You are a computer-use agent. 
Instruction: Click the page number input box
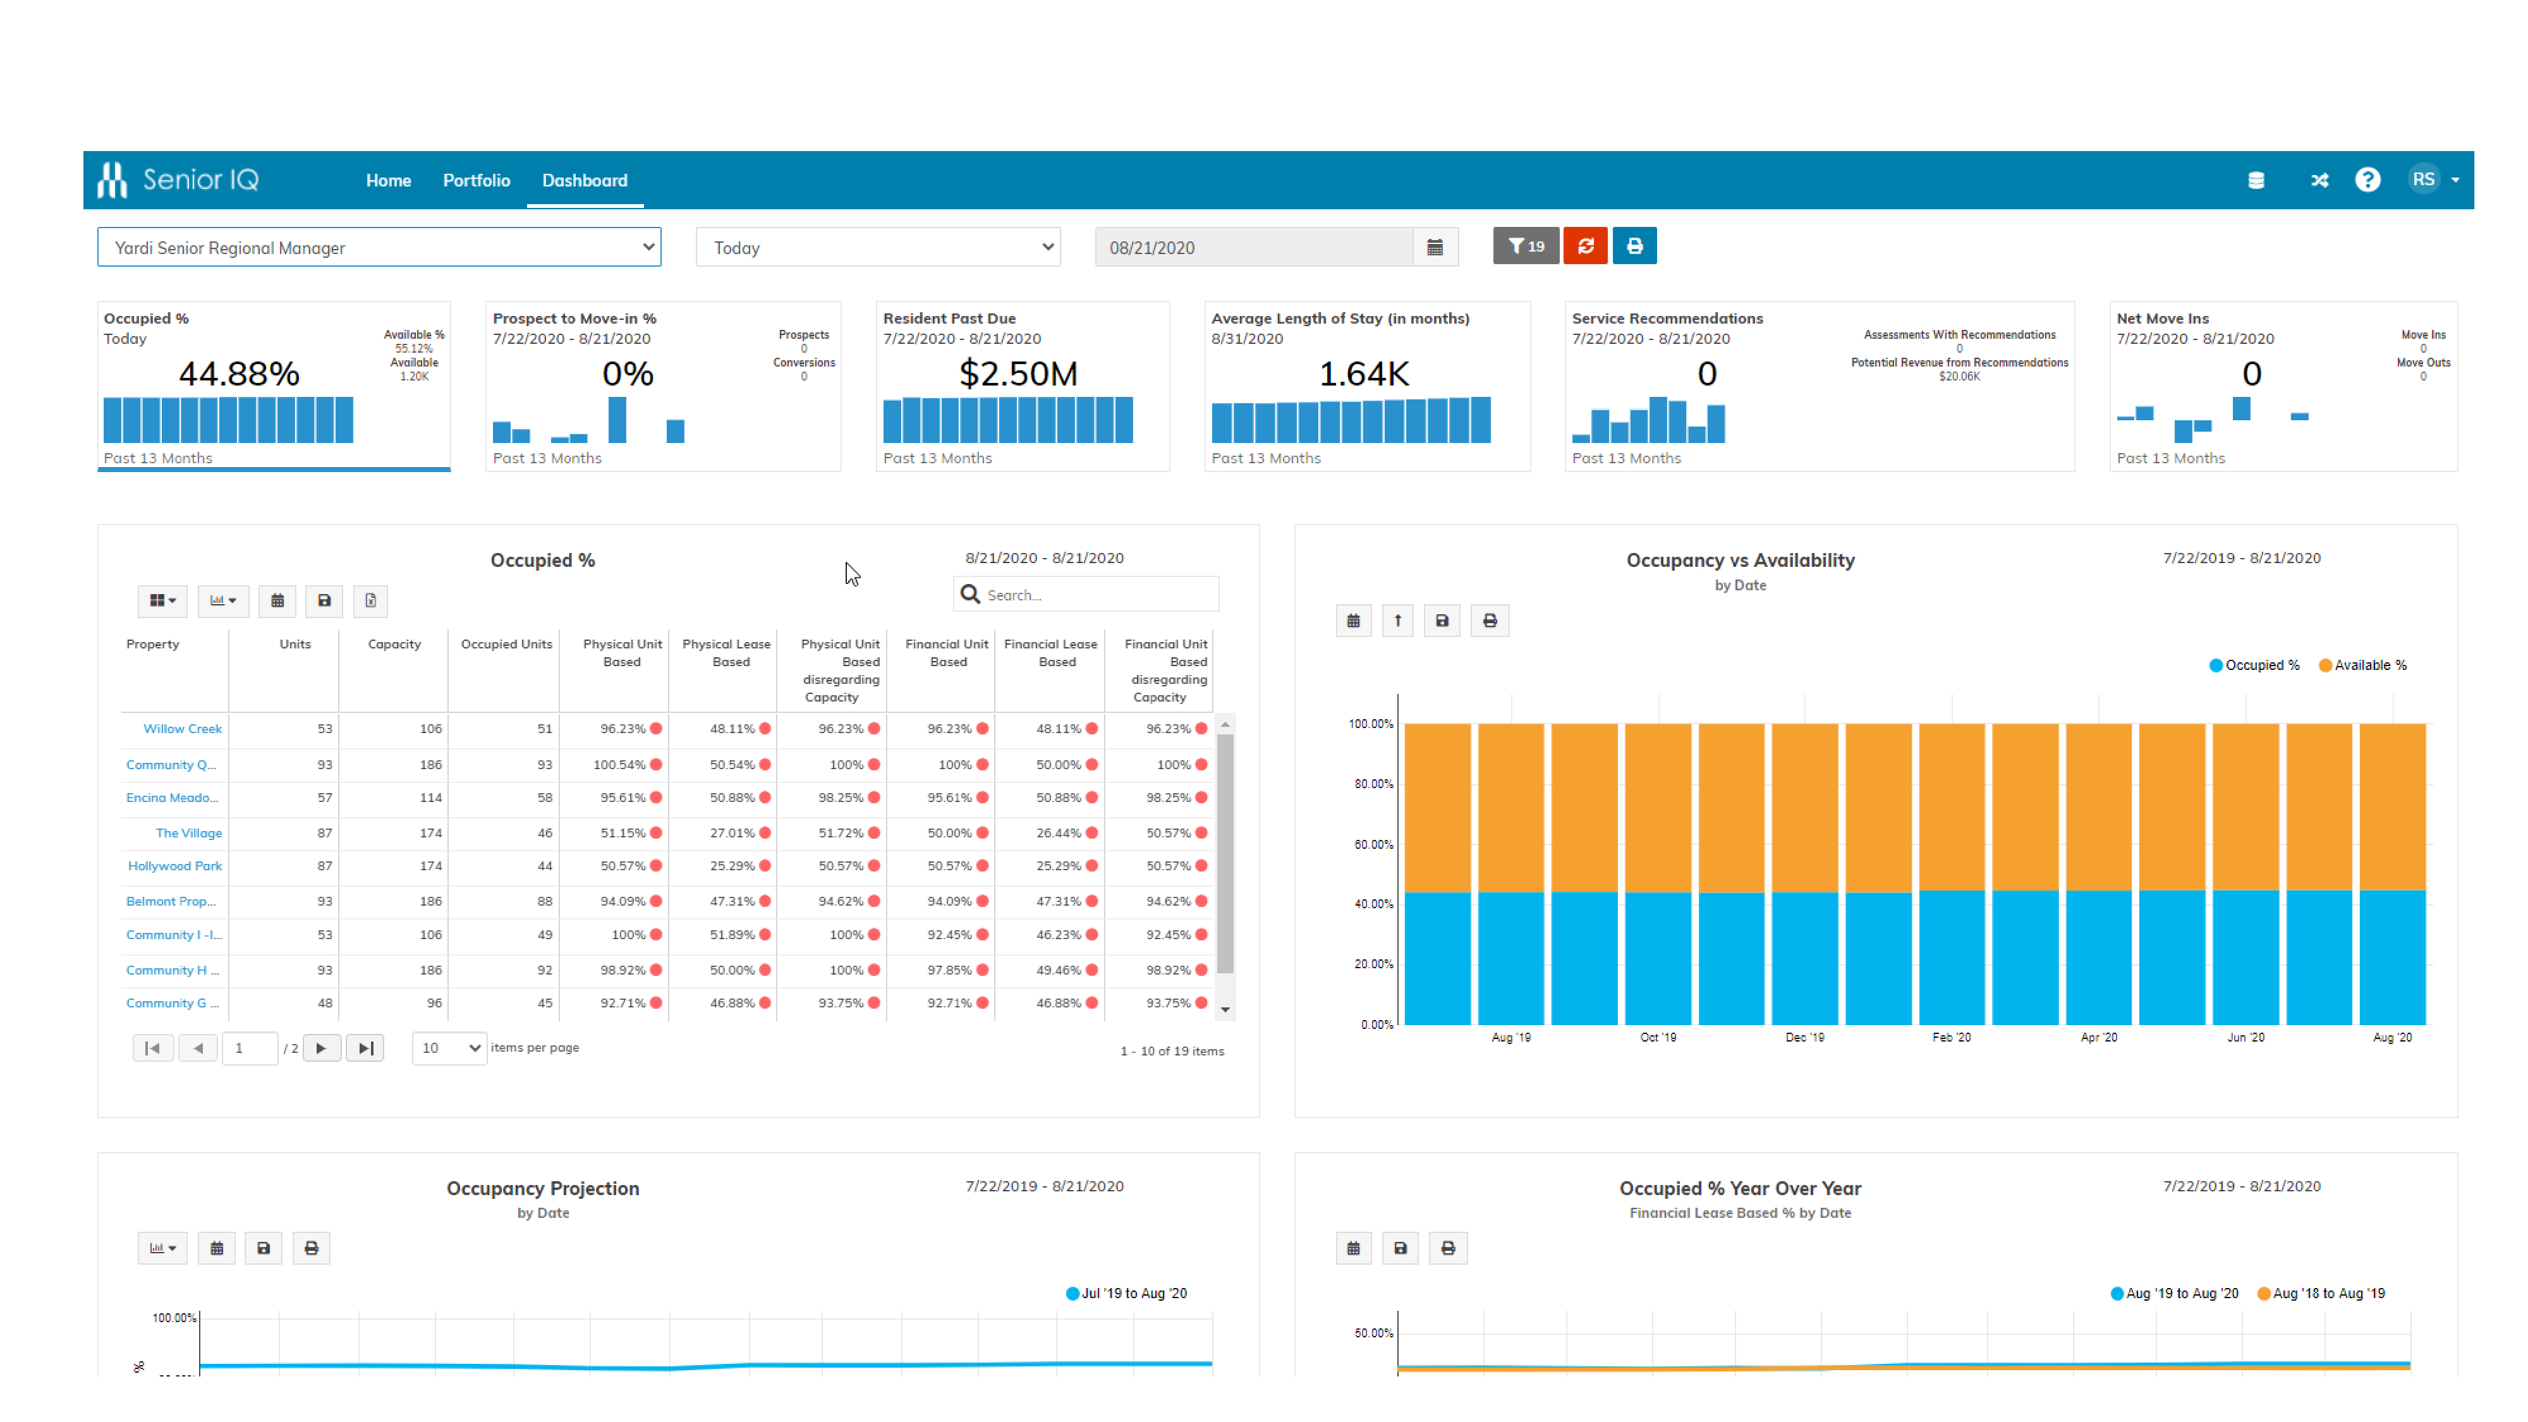[249, 1048]
